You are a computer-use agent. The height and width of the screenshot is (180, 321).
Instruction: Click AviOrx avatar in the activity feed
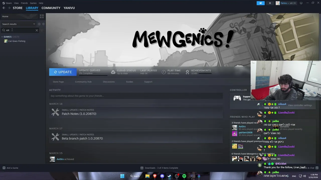point(52,159)
